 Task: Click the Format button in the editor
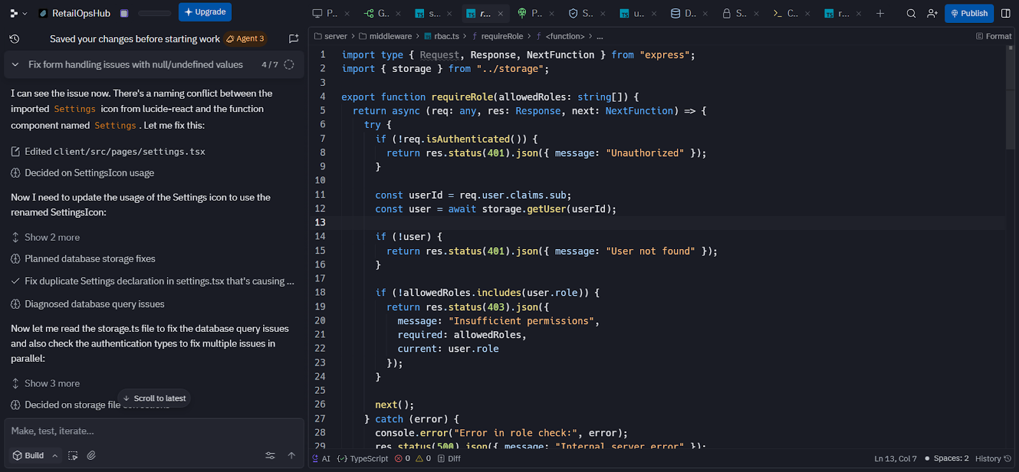point(994,36)
